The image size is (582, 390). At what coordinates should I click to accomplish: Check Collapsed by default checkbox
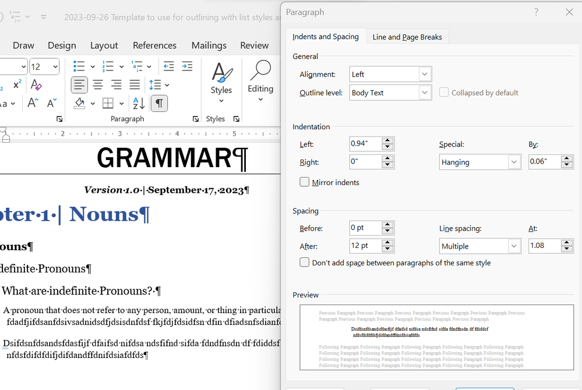pos(444,93)
